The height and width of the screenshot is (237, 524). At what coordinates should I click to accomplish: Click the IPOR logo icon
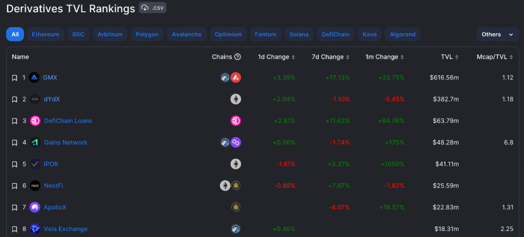35,164
